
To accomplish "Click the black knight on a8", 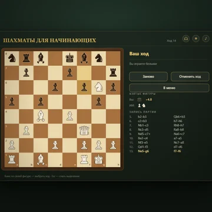I will coord(12,58).
